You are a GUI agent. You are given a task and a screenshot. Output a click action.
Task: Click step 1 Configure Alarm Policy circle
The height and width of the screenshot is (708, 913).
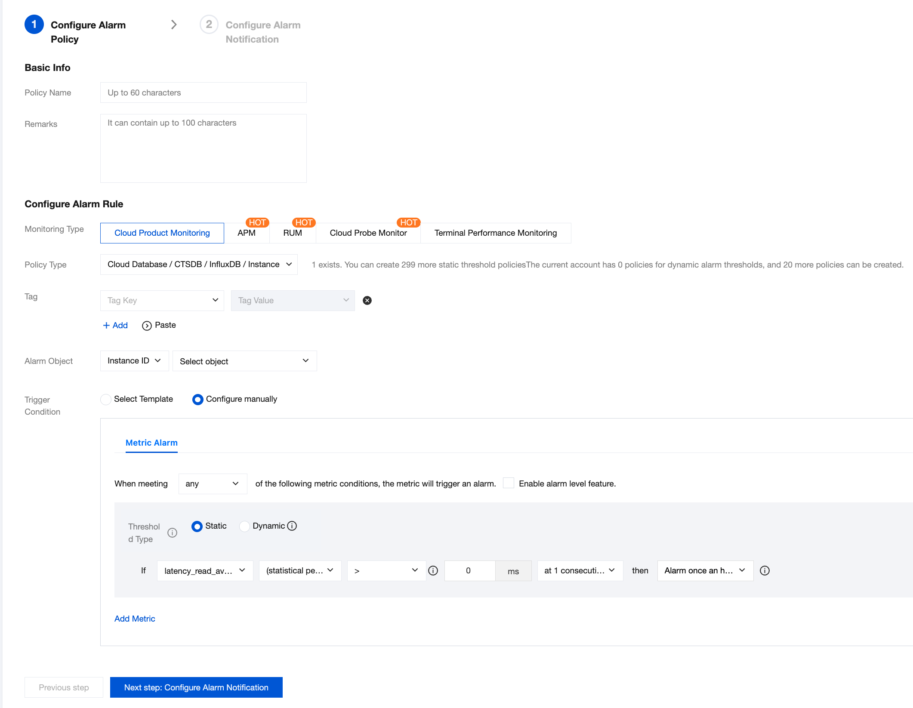(34, 25)
